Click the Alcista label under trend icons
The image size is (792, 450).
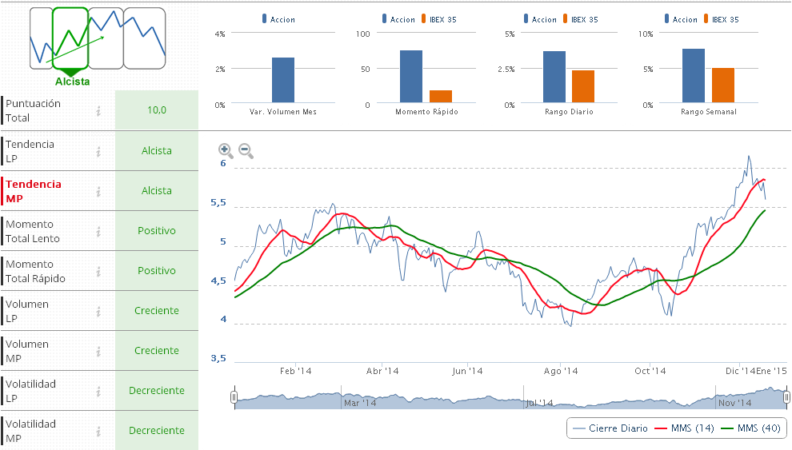pos(72,82)
